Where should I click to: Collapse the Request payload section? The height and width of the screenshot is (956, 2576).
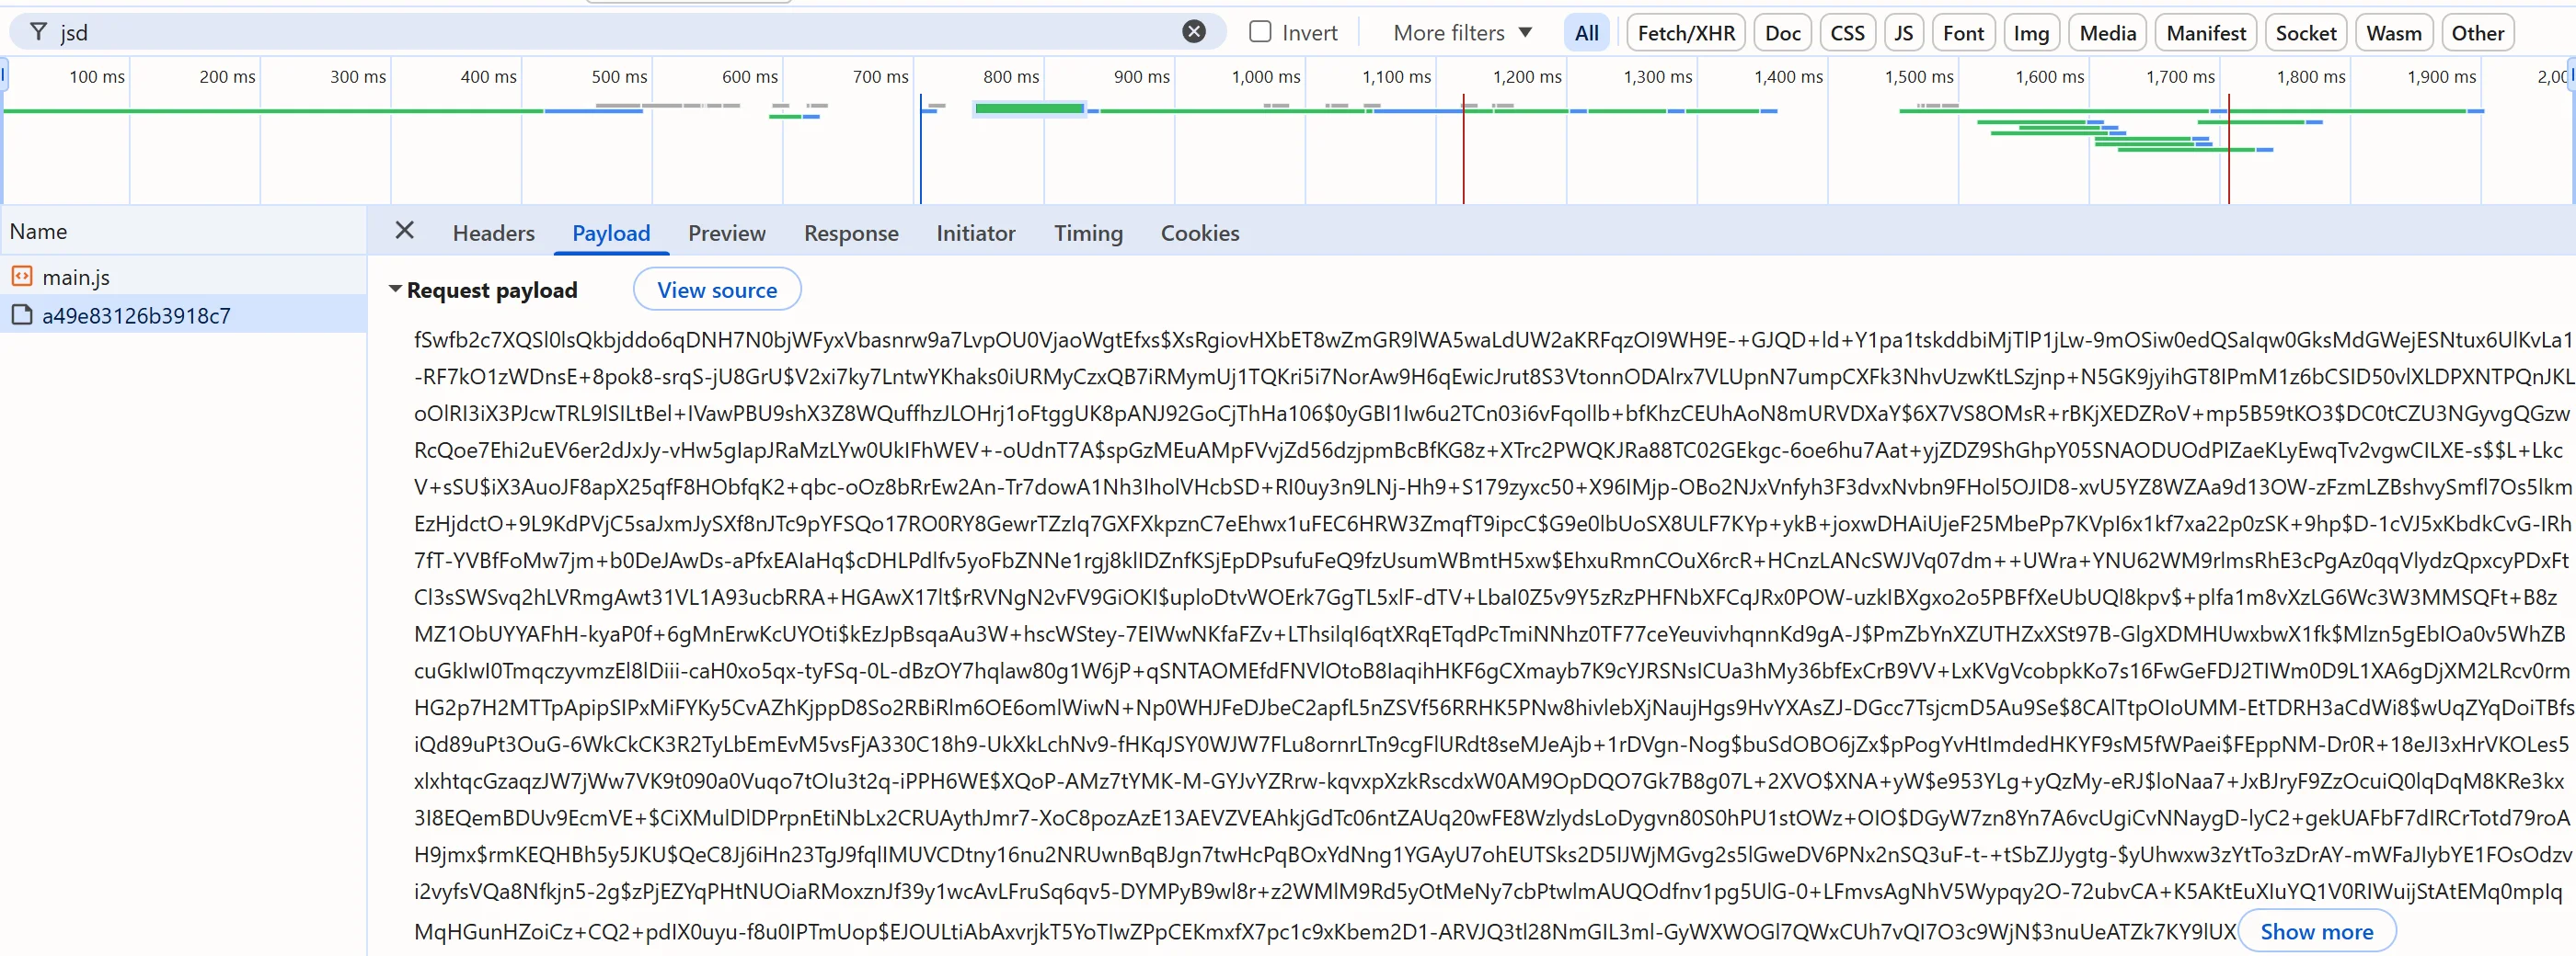pyautogui.click(x=396, y=290)
